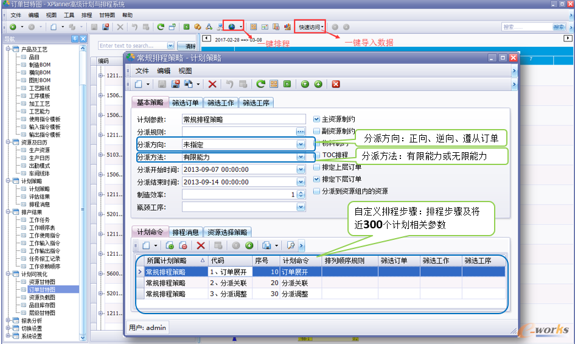The width and height of the screenshot is (575, 344).
Task: Click remove-row minus icon in command toolbar
Action: (x=183, y=245)
